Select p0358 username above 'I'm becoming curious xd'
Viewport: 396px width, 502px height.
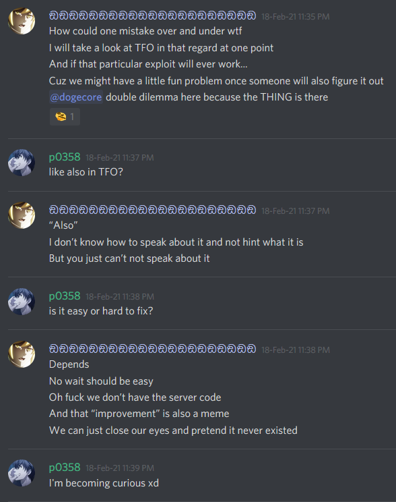65,467
